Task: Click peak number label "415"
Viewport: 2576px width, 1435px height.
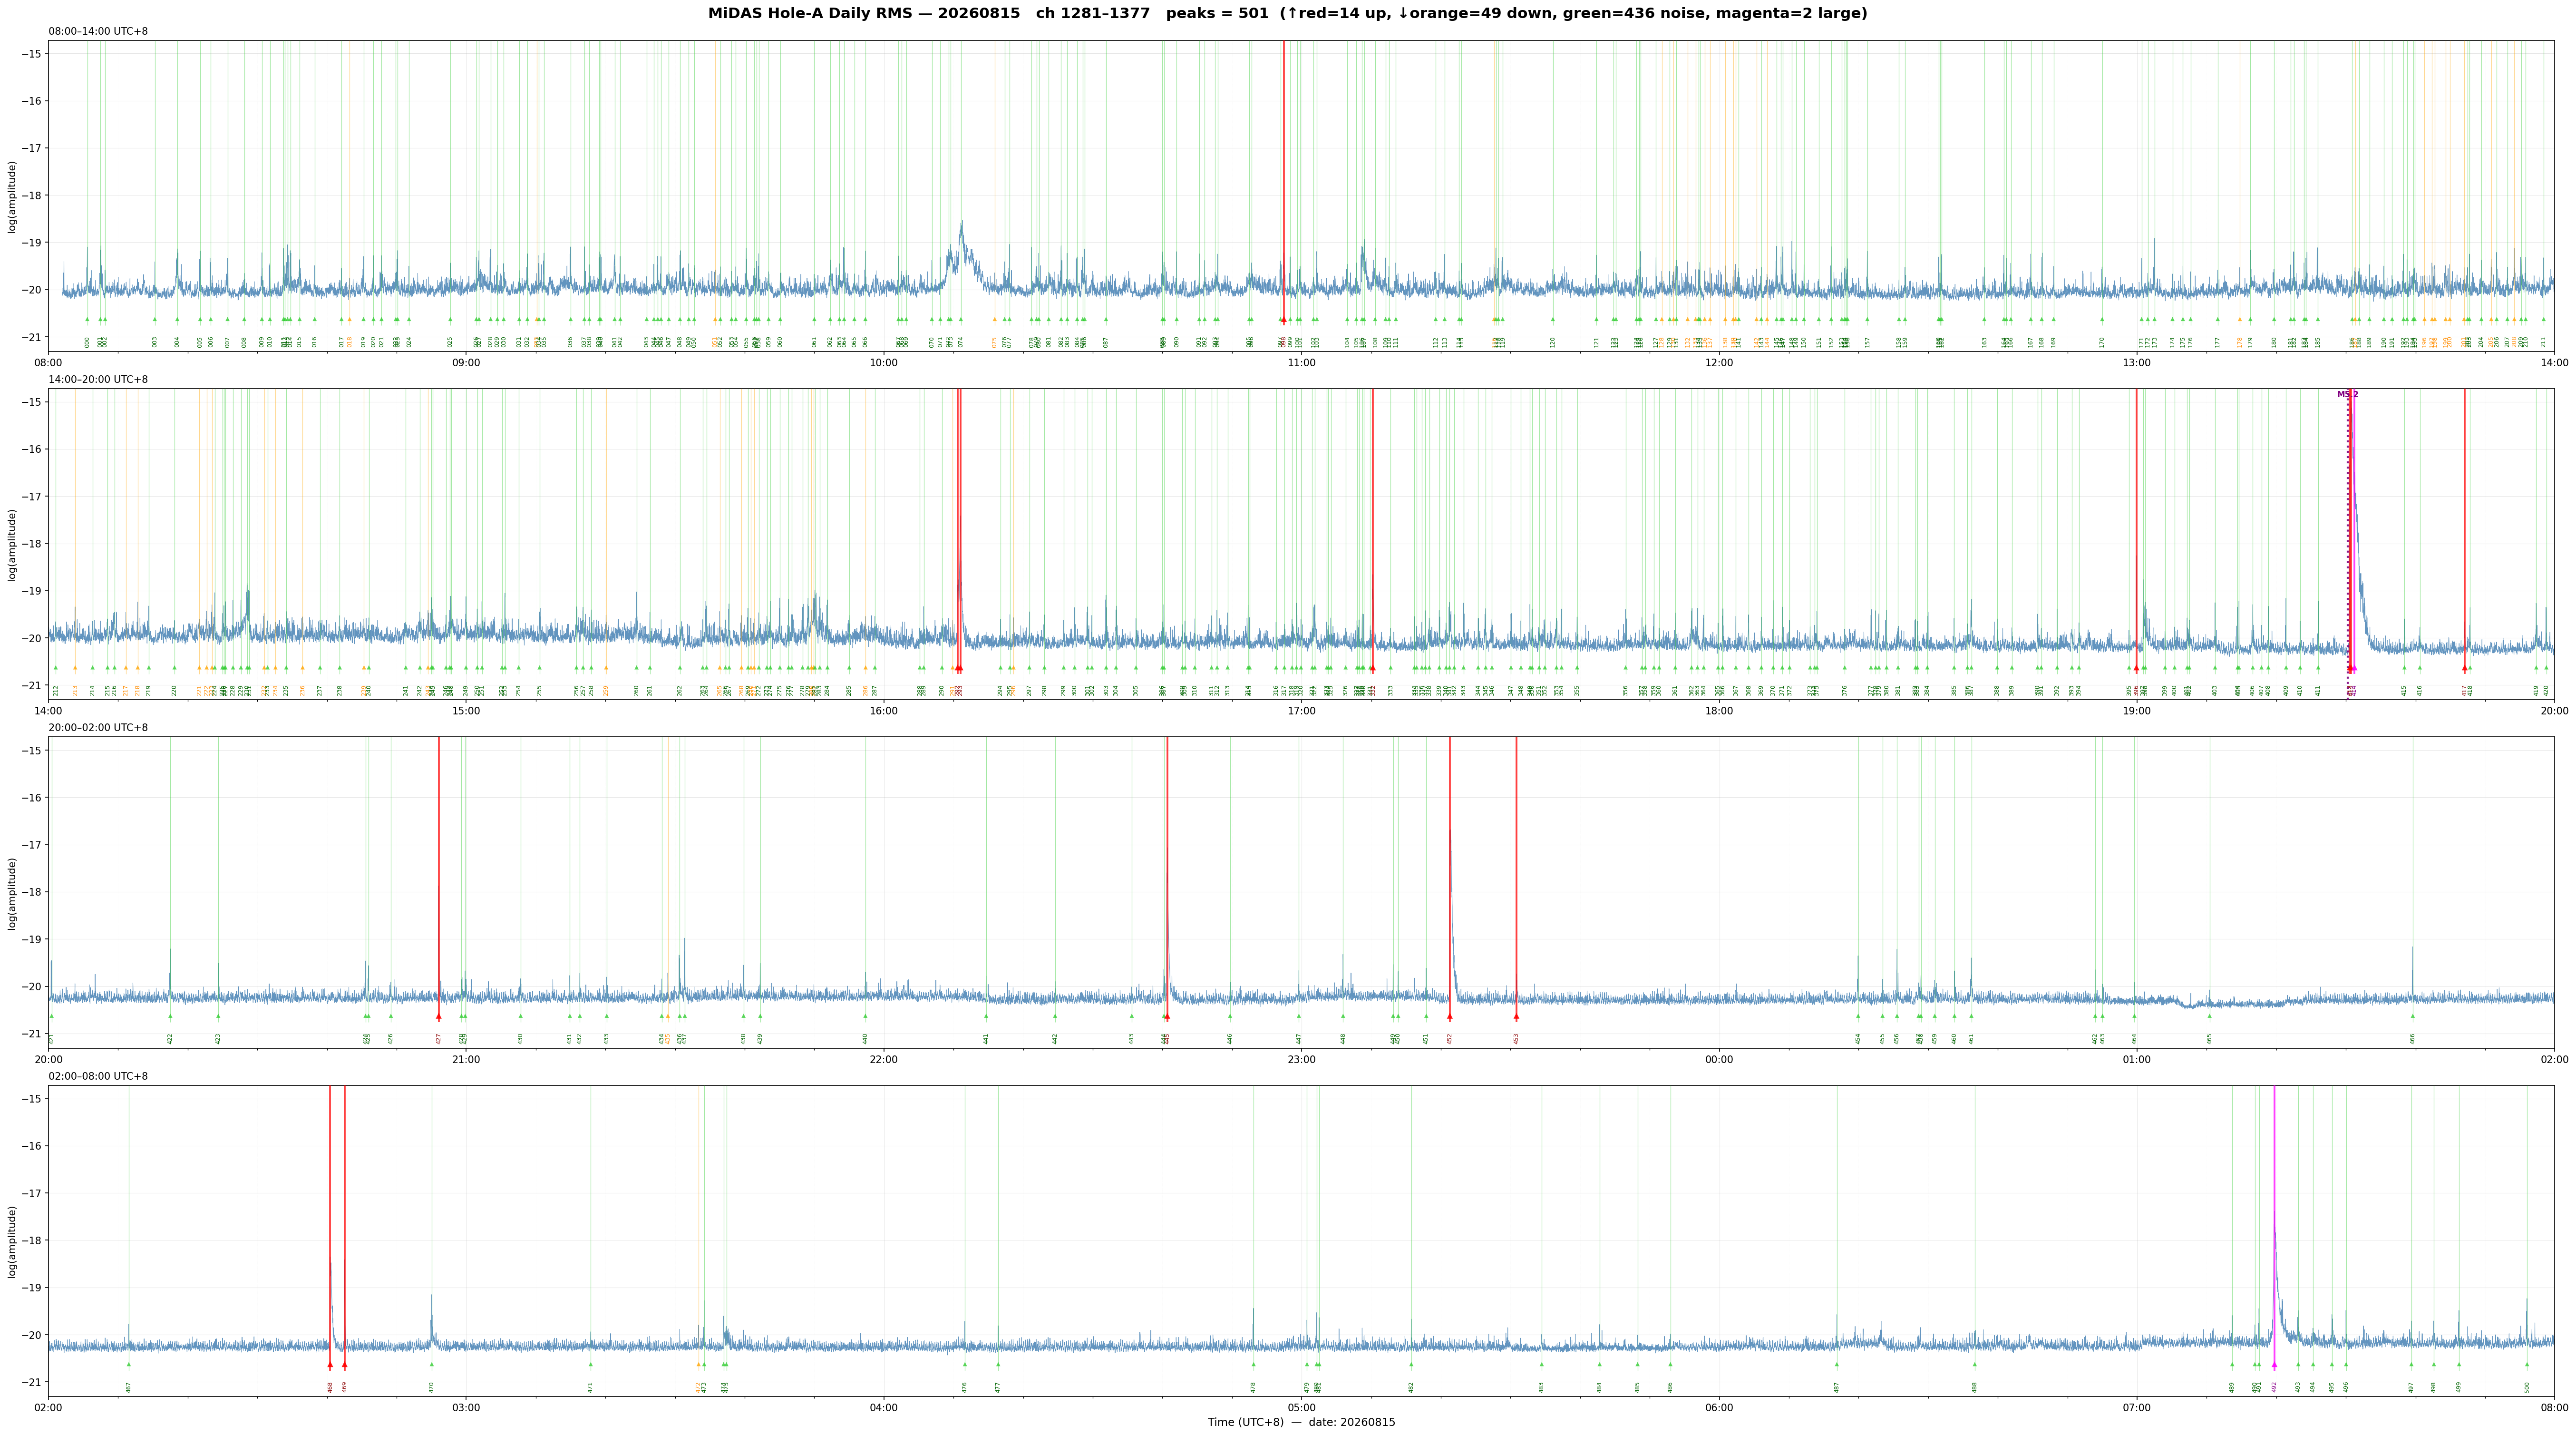Action: (2404, 690)
